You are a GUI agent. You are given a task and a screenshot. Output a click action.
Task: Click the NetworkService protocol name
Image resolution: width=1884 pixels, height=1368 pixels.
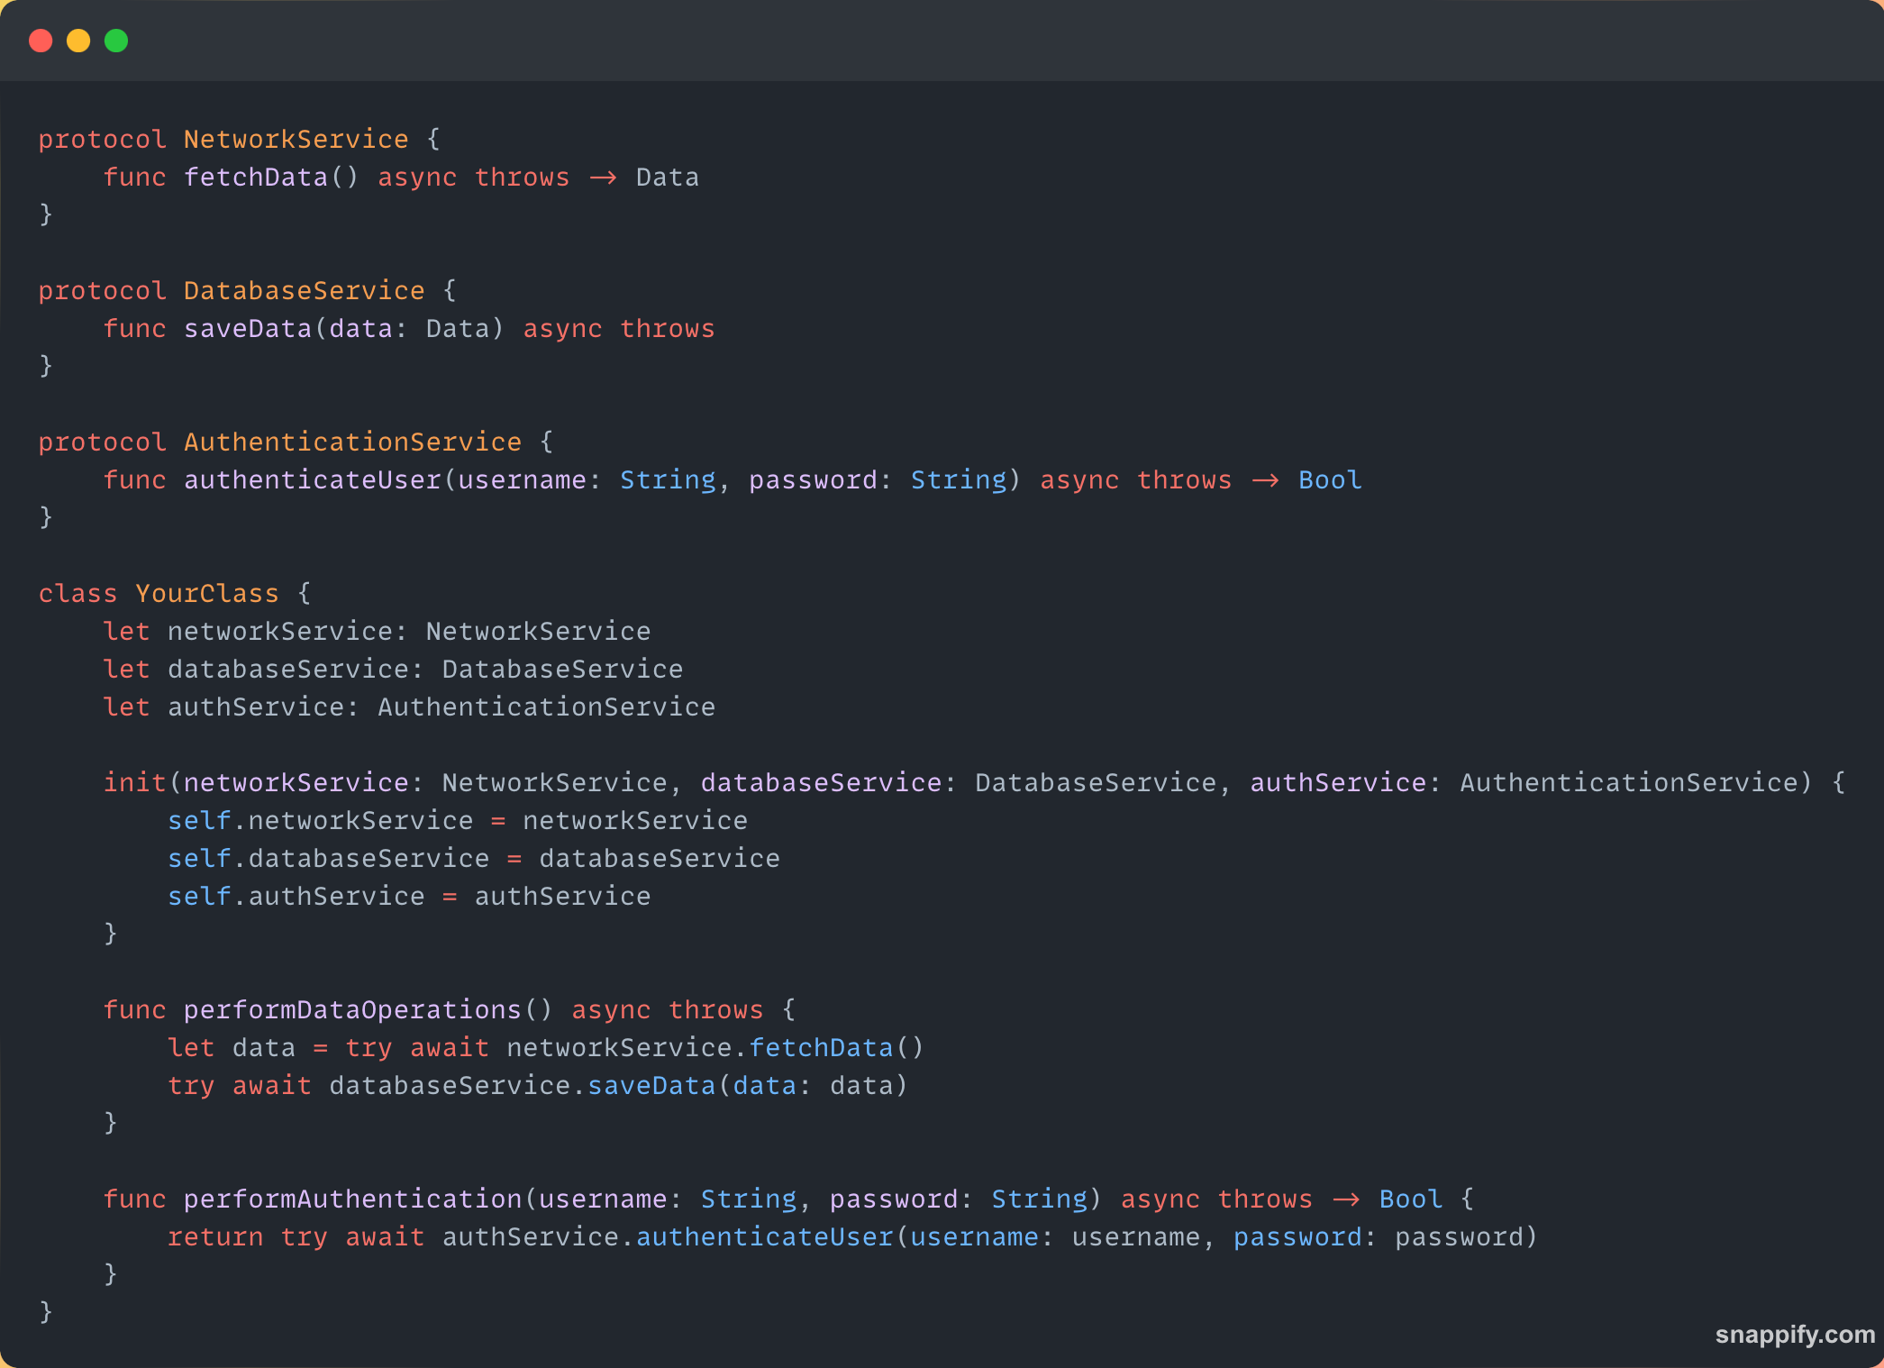[x=296, y=139]
